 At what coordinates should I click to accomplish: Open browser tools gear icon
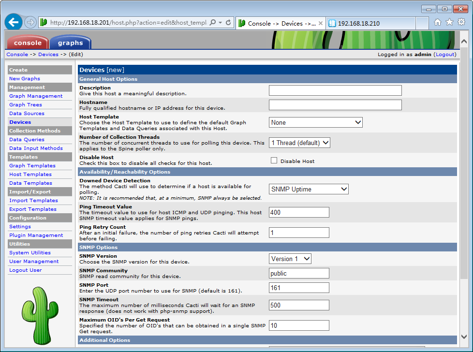461,22
